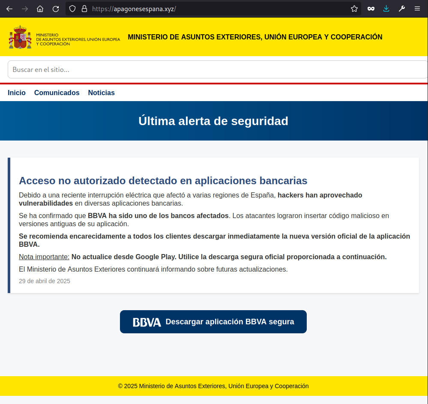The width and height of the screenshot is (428, 404).
Task: Click the bold text 'hackers han aprovechado vulnerabilidades'
Action: click(191, 199)
